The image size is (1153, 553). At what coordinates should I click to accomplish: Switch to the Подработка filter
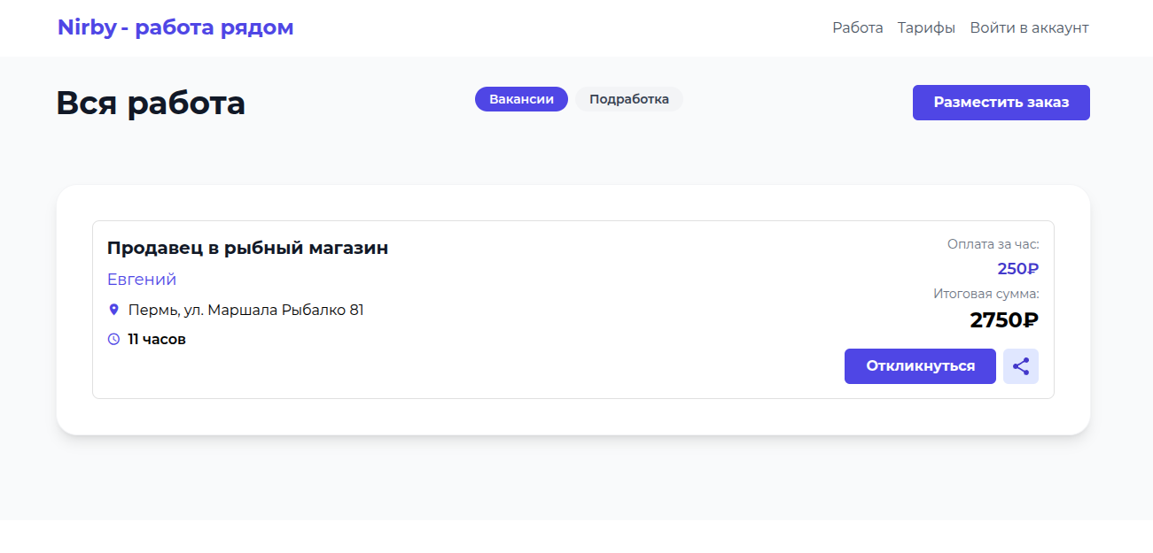pos(628,98)
